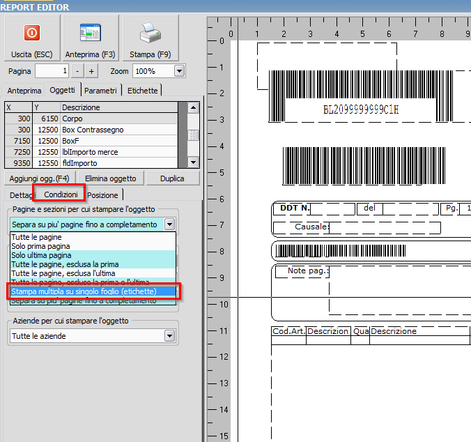Viewport: 471px width, 442px height.
Task: Click the Descrizione column header
Action: pyautogui.click(x=119, y=107)
